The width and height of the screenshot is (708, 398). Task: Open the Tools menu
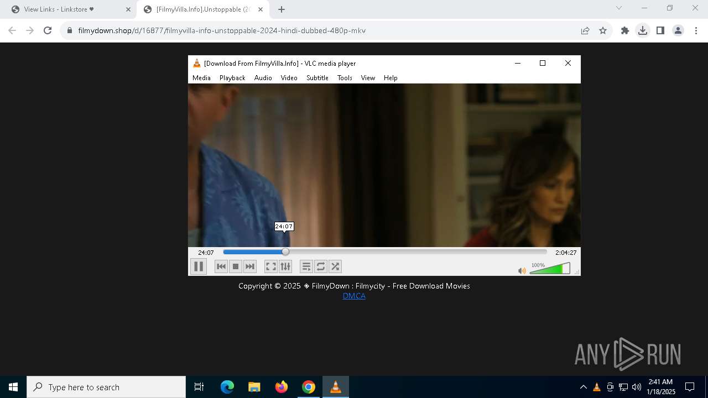point(345,78)
